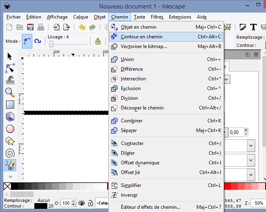The image size is (266, 212).
Task: Open the Édition menu
Action: coord(34,17)
